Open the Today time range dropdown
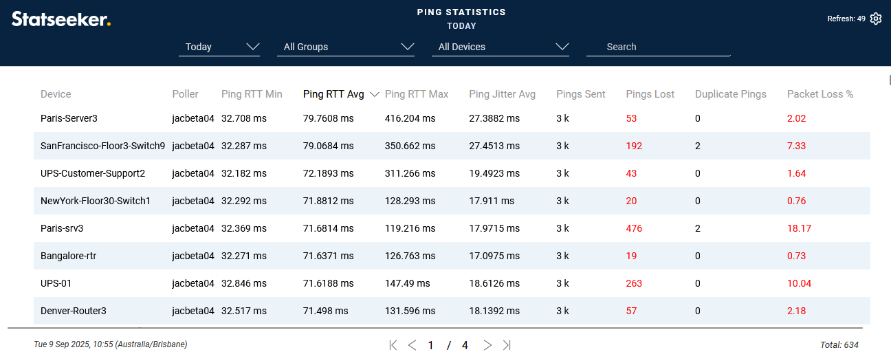Screen dimensions: 891x363 [x=221, y=47]
